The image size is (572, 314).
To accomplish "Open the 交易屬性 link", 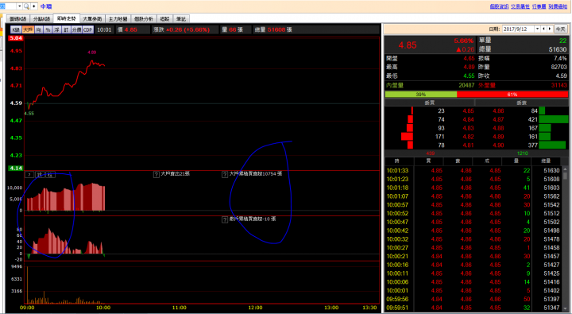I will pyautogui.click(x=520, y=6).
